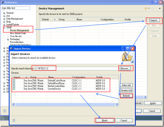Toggle import checkbox for QwertyDevice
Image resolution: width=164 pixels, height=127 pixels.
click(14, 89)
